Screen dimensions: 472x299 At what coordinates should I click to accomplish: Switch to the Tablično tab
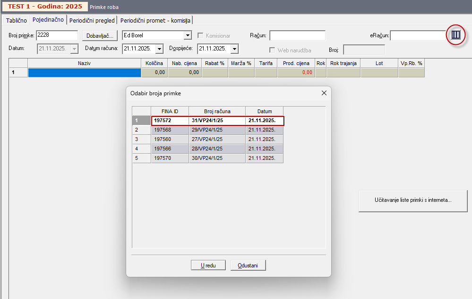point(16,20)
